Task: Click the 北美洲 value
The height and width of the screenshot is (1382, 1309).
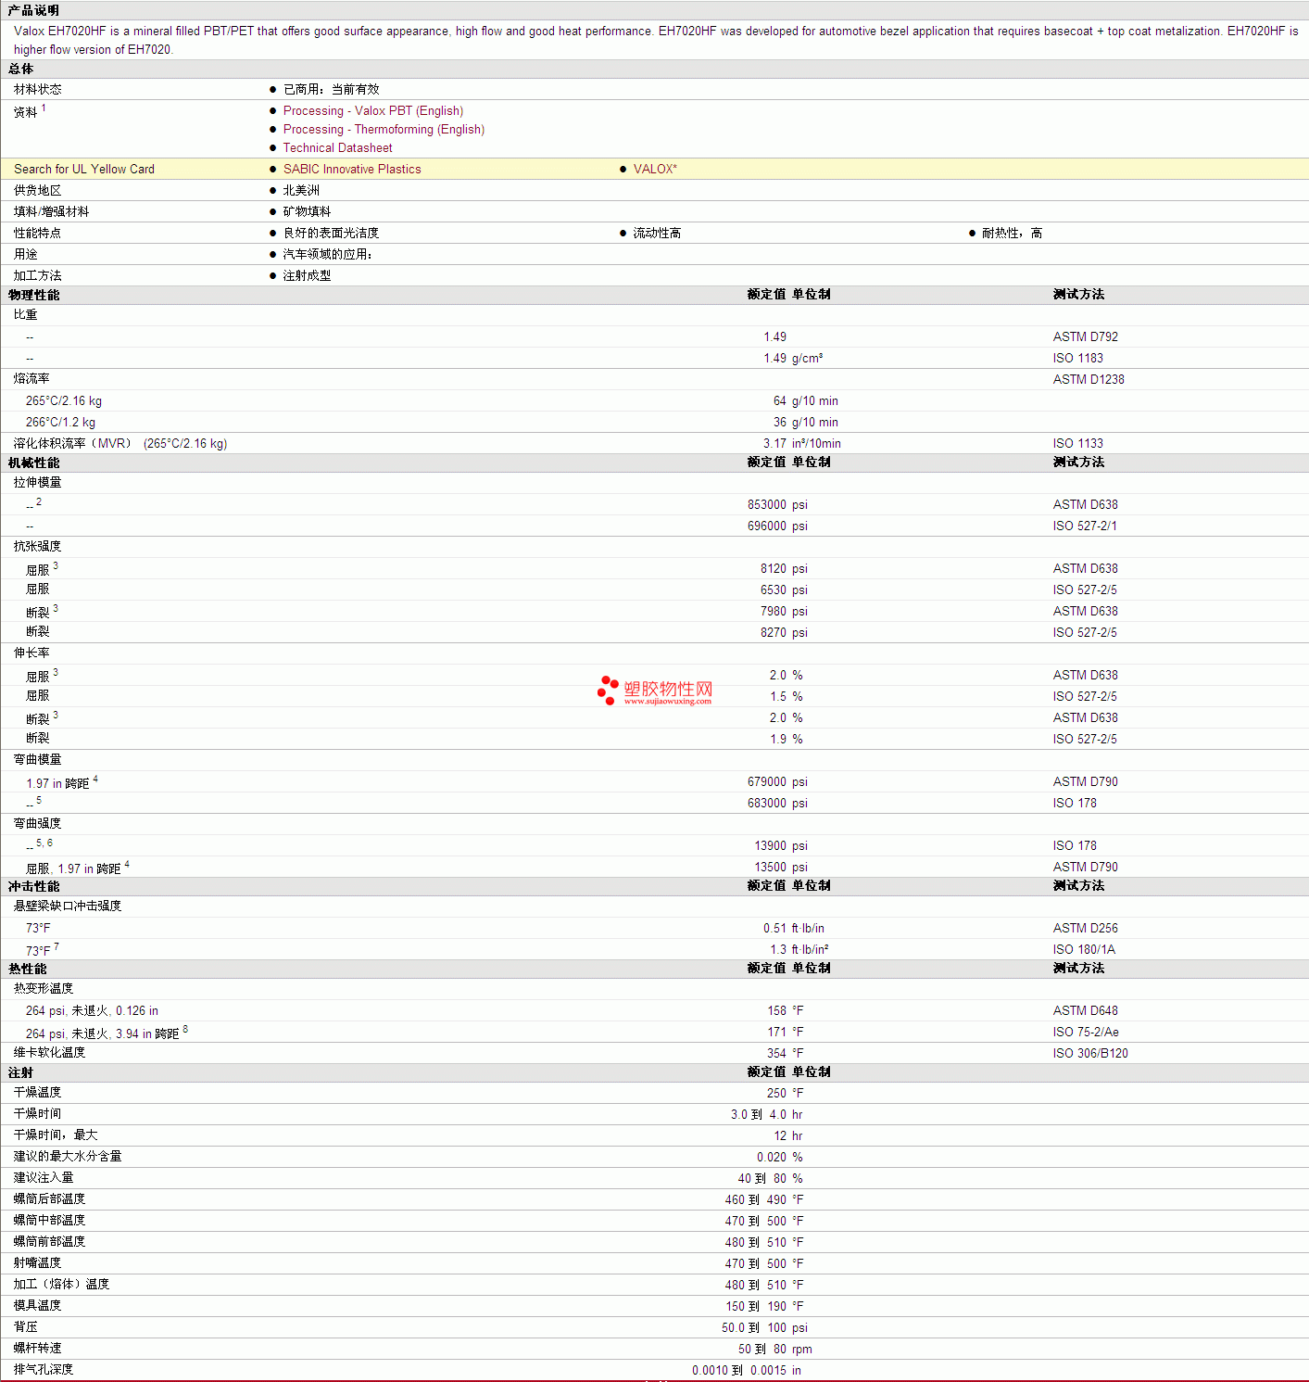Action: 301,190
